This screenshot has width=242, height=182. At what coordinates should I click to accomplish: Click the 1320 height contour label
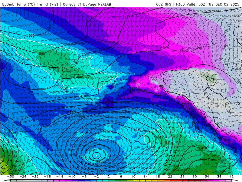pyautogui.click(x=123, y=111)
